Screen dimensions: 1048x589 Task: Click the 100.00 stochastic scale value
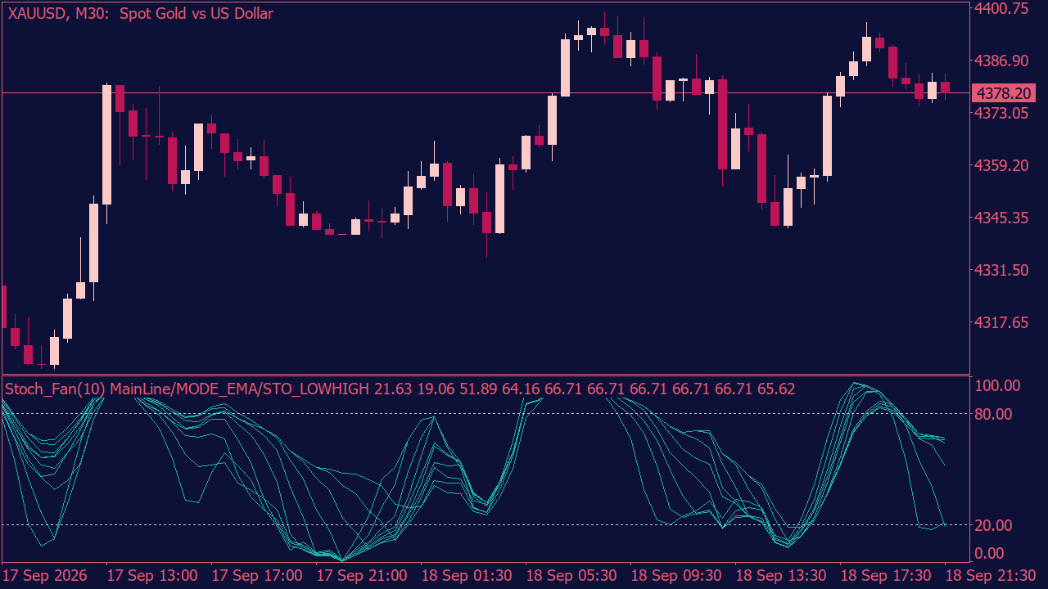998,385
